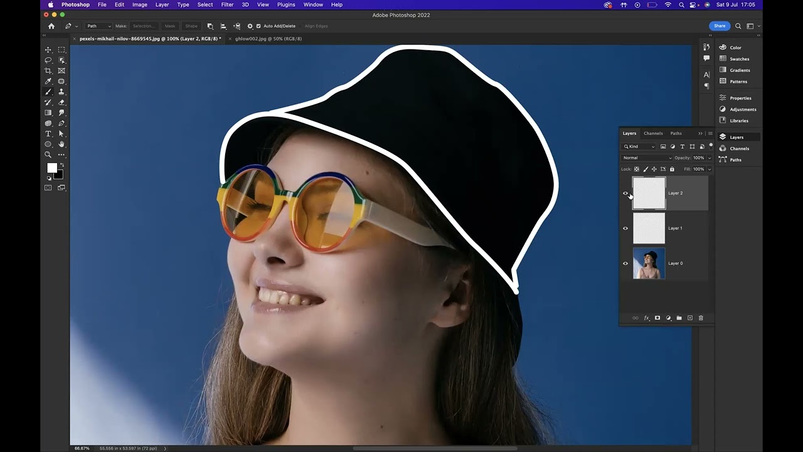The image size is (803, 452).
Task: Open the Edit Toolbar three-dots menu
Action: (x=61, y=154)
